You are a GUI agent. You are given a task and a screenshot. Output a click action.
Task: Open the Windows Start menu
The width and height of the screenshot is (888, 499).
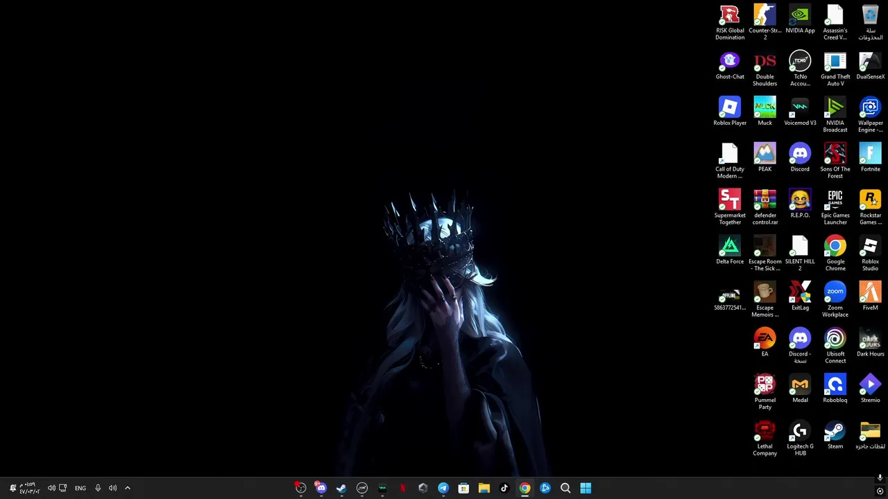586,488
